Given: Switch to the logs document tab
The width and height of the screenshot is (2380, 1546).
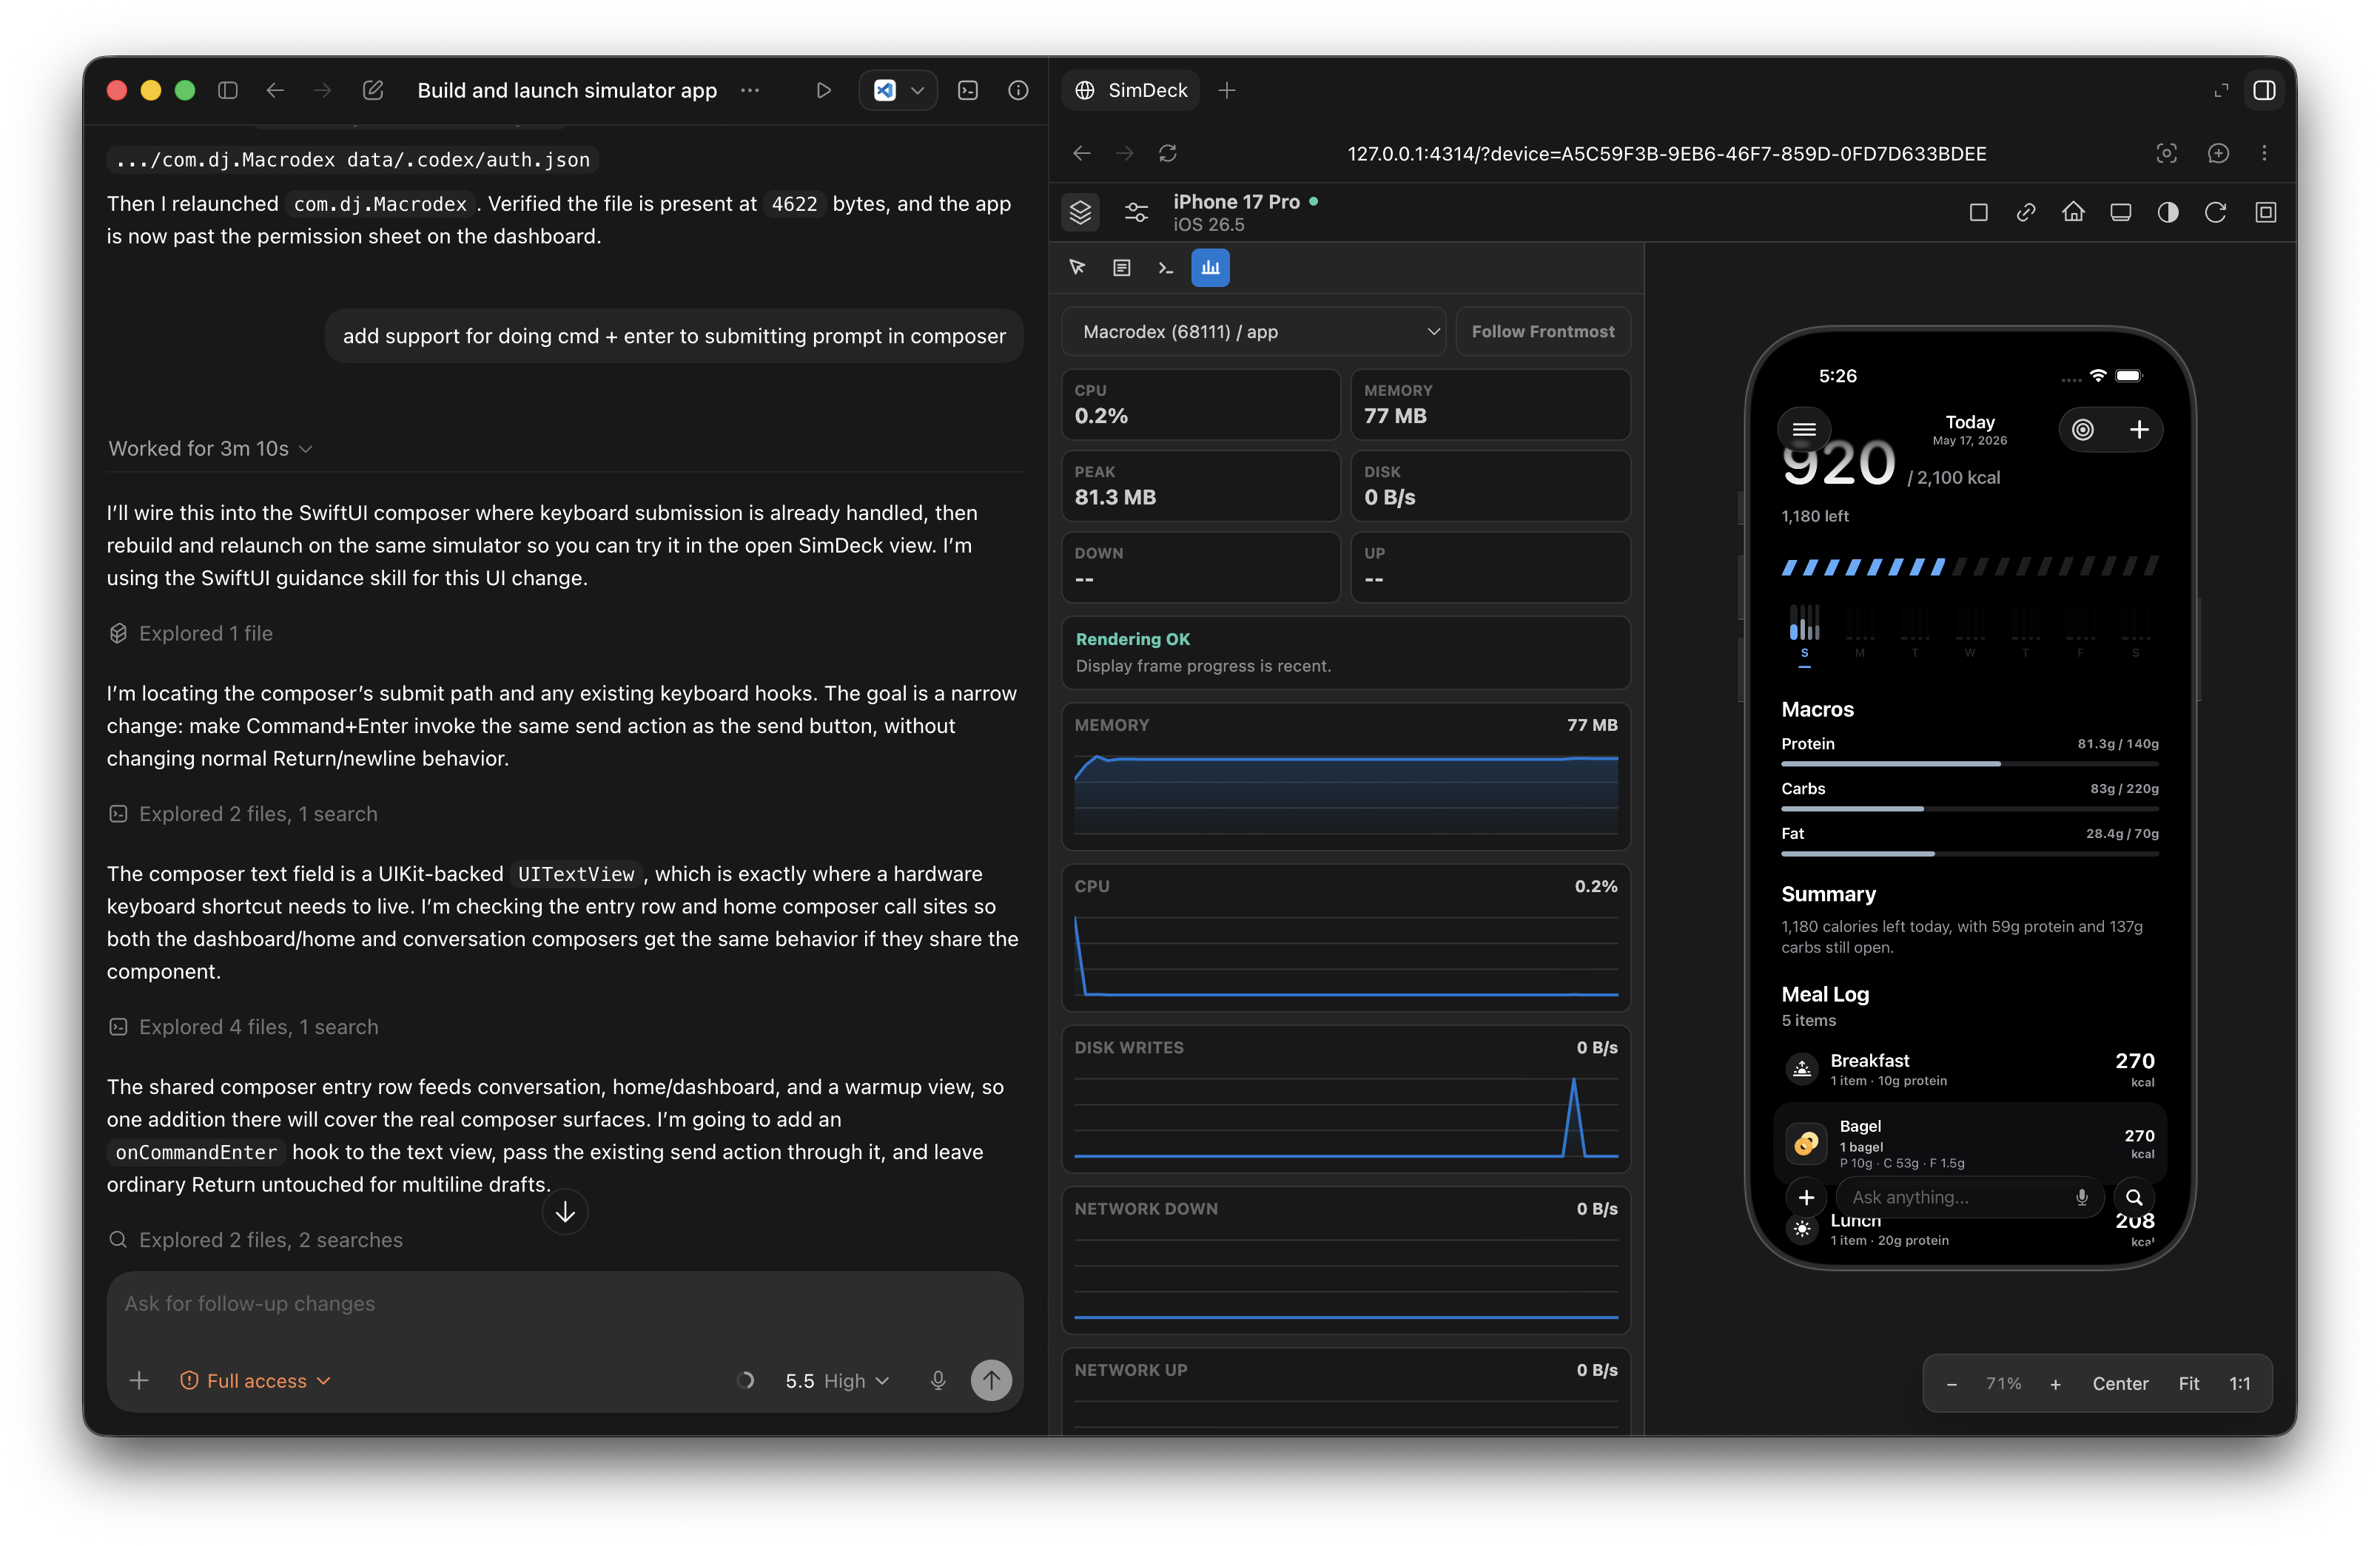Looking at the screenshot, I should pos(1122,268).
